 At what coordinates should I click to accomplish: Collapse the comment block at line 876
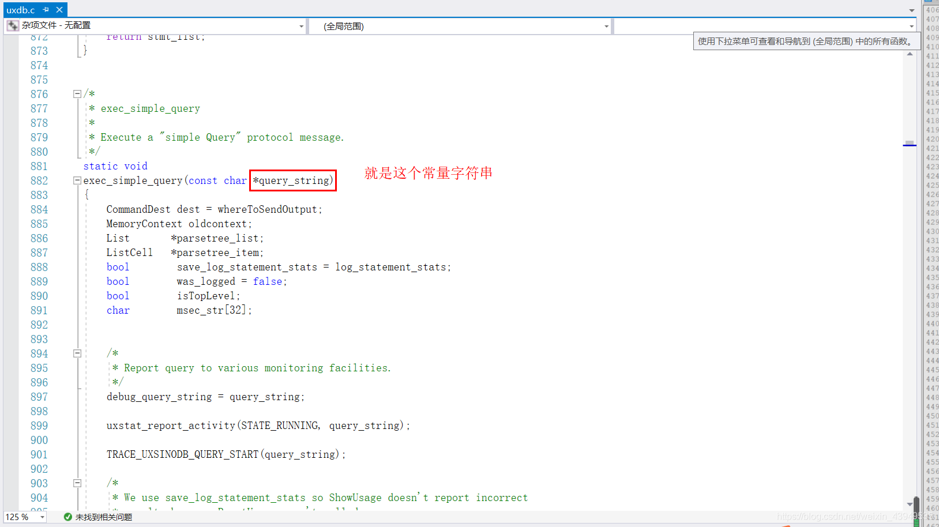coord(77,94)
